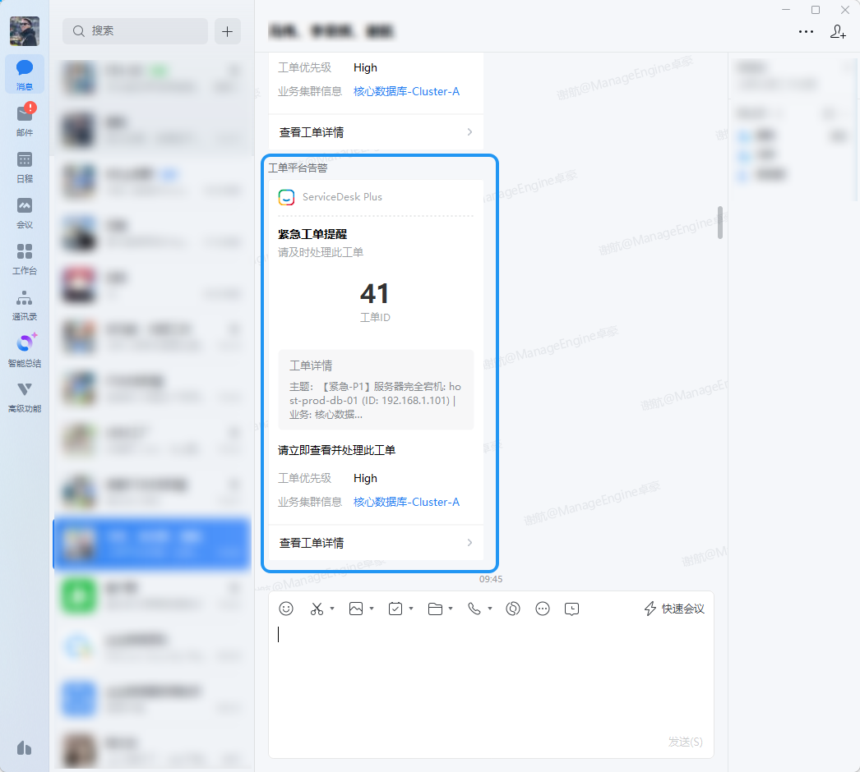The image size is (860, 772).
Task: Expand the screenshot tool dropdown arrow
Action: pos(332,609)
